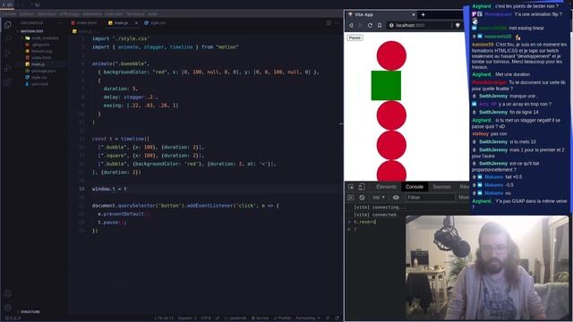Screen dimensions: 573x322
Task: Click the Prettier status bar entry
Action: (283, 318)
